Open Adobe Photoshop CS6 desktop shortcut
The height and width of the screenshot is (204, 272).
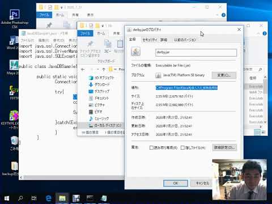tap(15, 19)
